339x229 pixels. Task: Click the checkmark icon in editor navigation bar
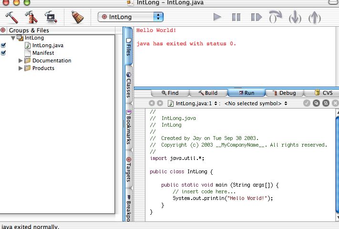(x=307, y=103)
